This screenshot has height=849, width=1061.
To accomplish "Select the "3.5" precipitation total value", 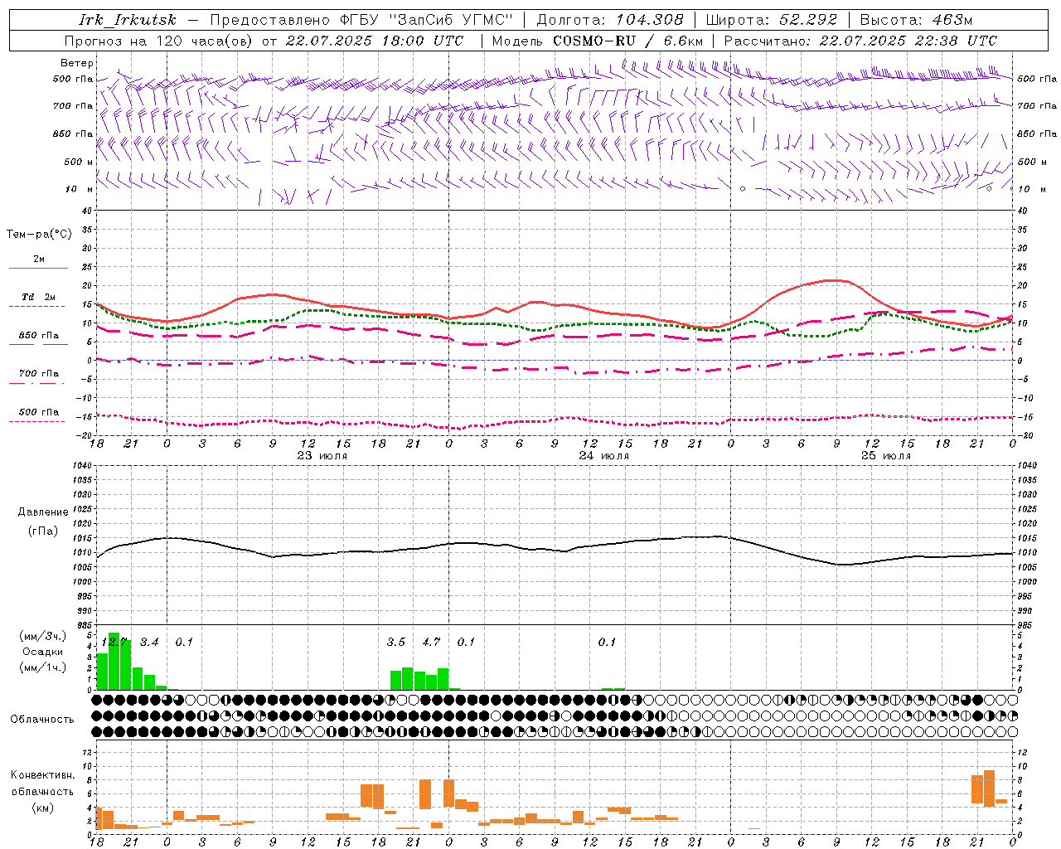I will 396,642.
